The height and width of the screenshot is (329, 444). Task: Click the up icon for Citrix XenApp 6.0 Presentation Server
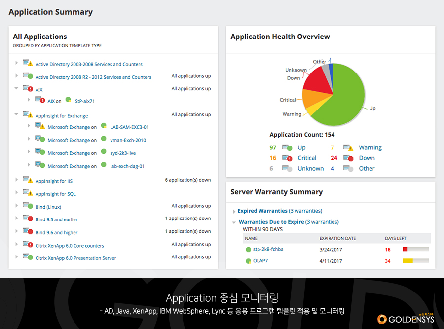28,256
